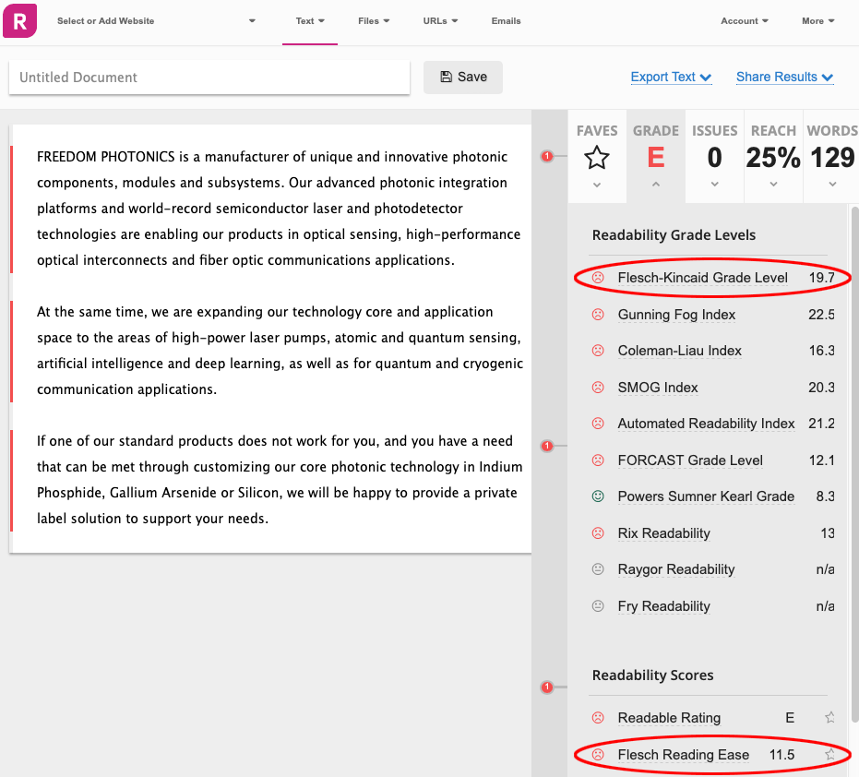
Task: Click the '11.5' Flesch Reading Ease value
Action: 781,755
